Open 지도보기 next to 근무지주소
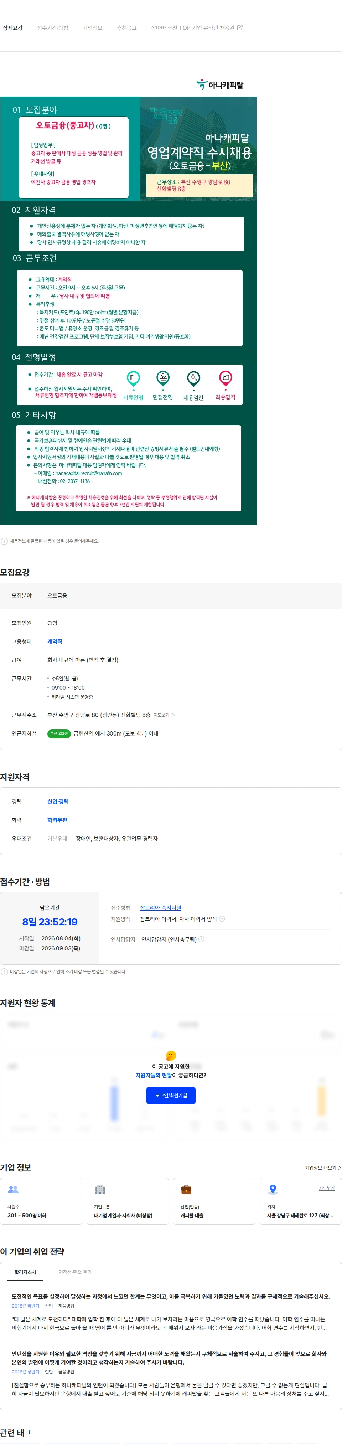342x1444 pixels. (161, 715)
